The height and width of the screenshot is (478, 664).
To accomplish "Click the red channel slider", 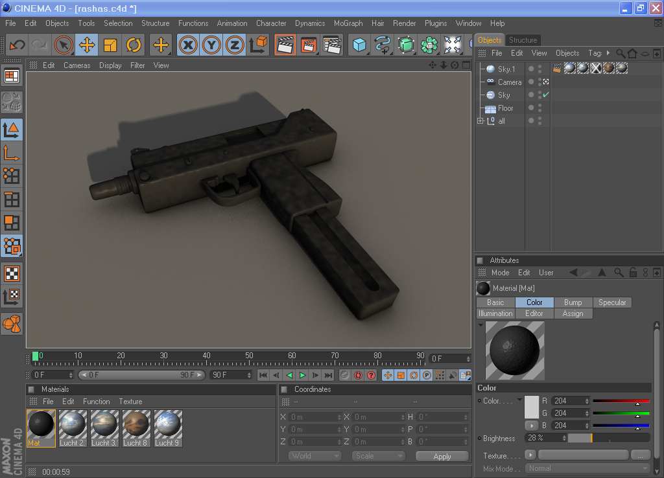I will [x=621, y=401].
